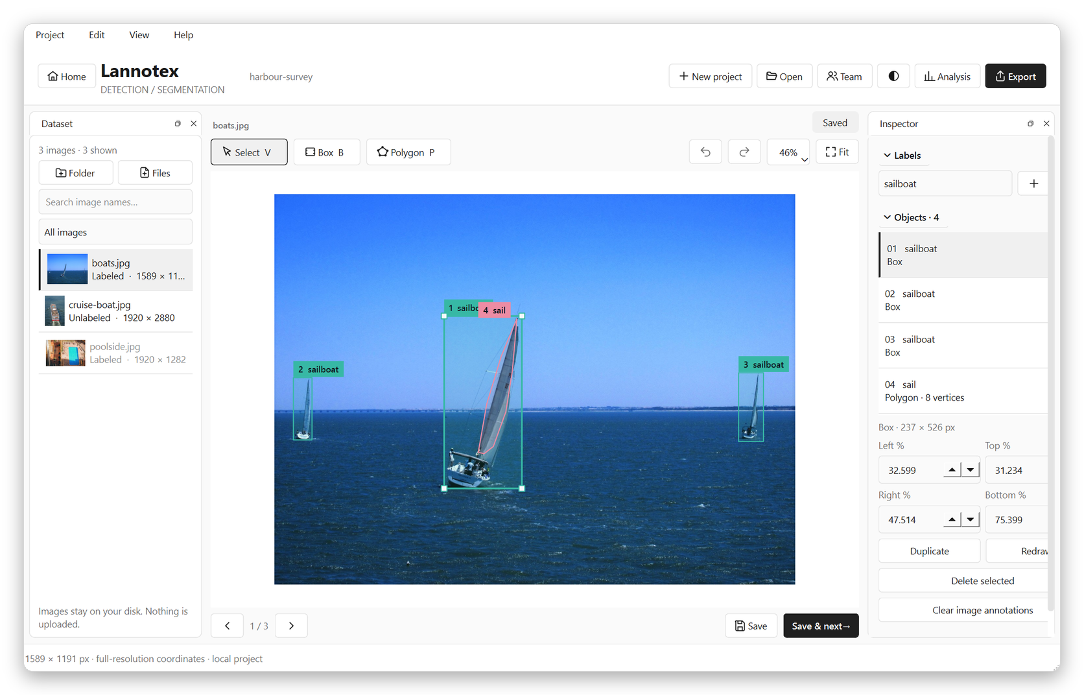Image resolution: width=1084 pixels, height=695 pixels.
Task: Start a New project
Action: (710, 77)
